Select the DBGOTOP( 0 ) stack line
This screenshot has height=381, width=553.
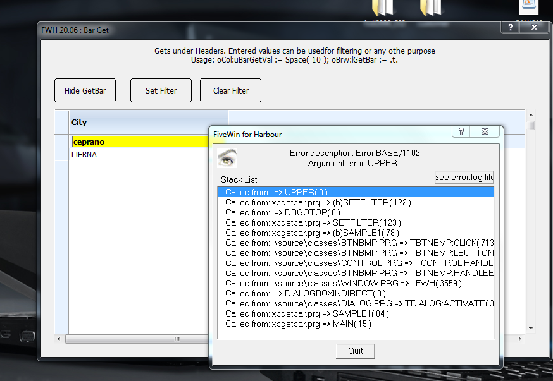pos(356,213)
